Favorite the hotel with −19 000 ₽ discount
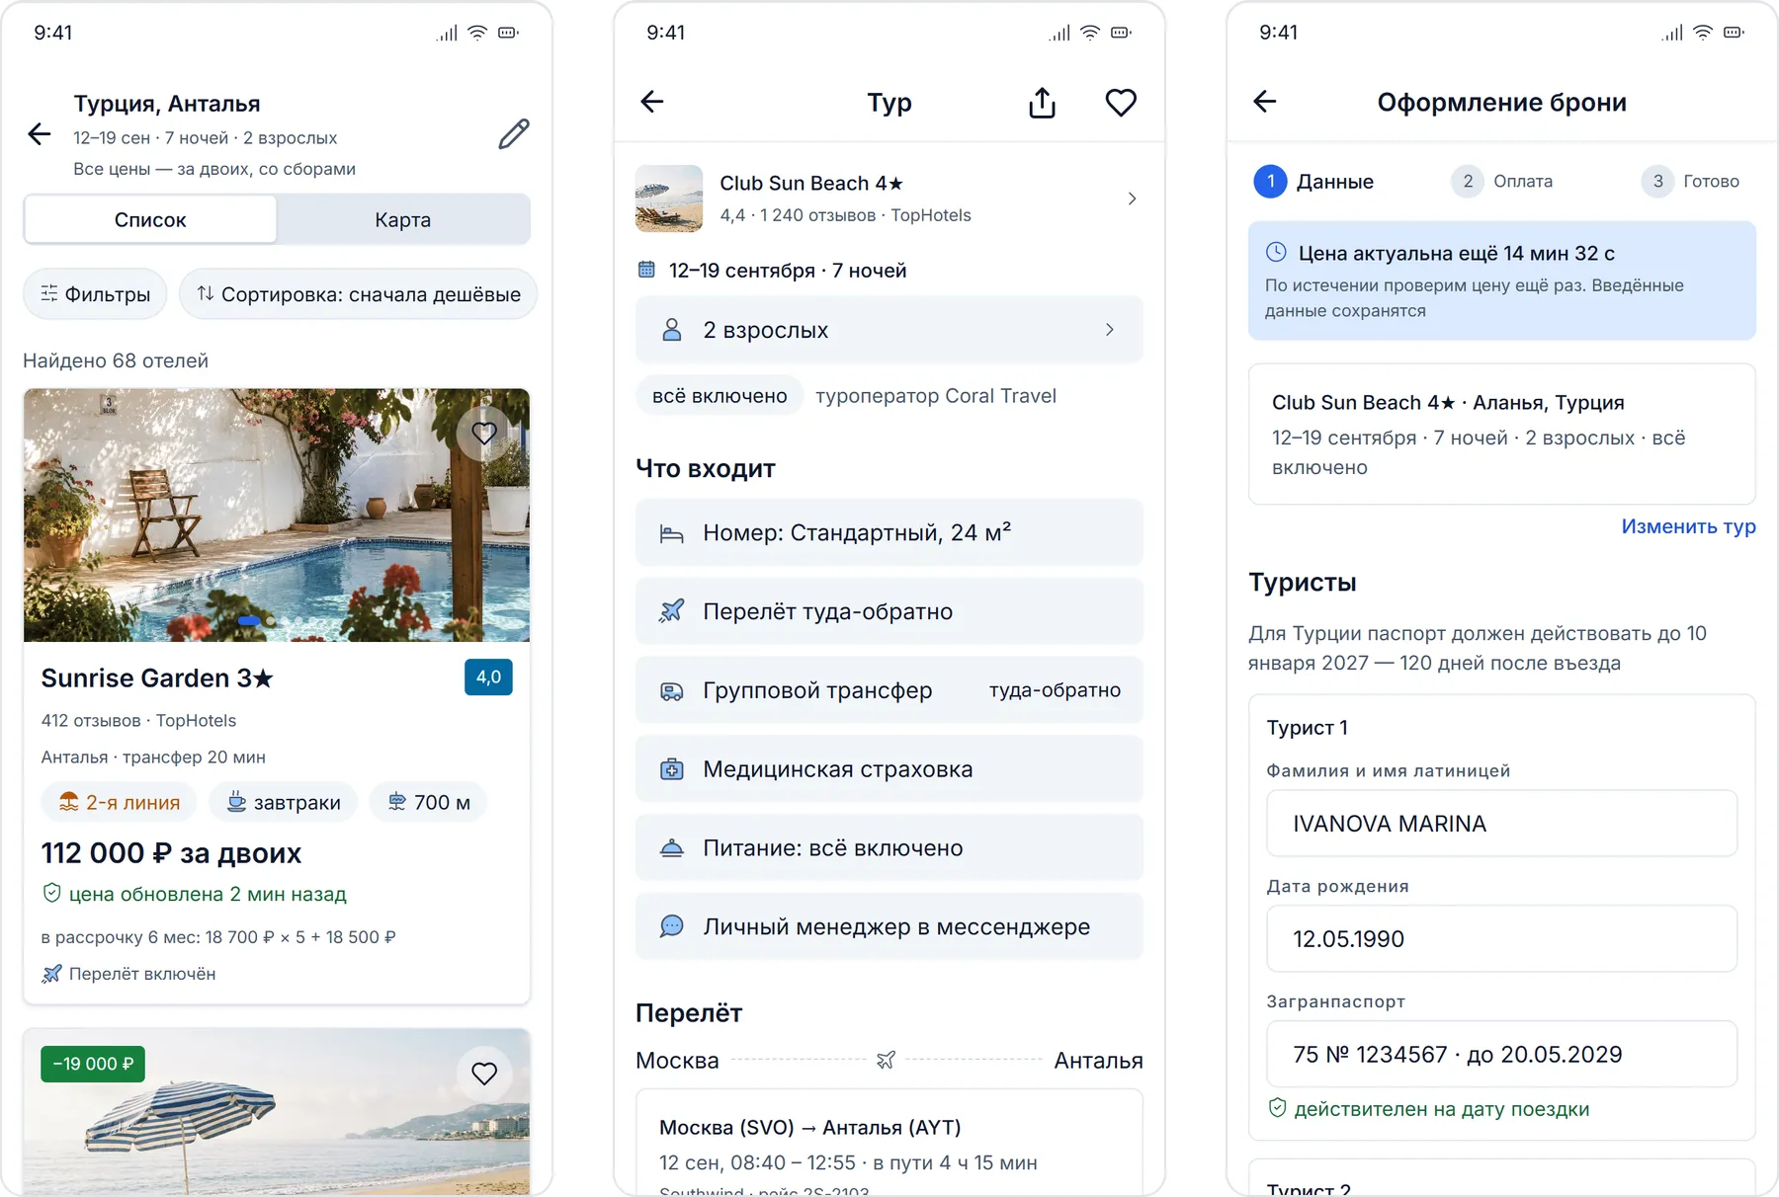This screenshot has height=1197, width=1779. 484,1073
